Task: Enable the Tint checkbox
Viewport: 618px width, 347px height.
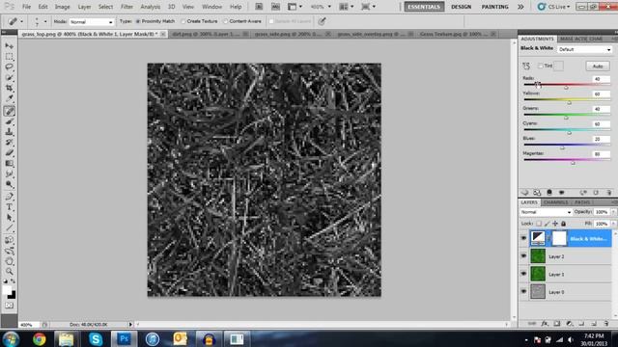Action: pos(541,66)
